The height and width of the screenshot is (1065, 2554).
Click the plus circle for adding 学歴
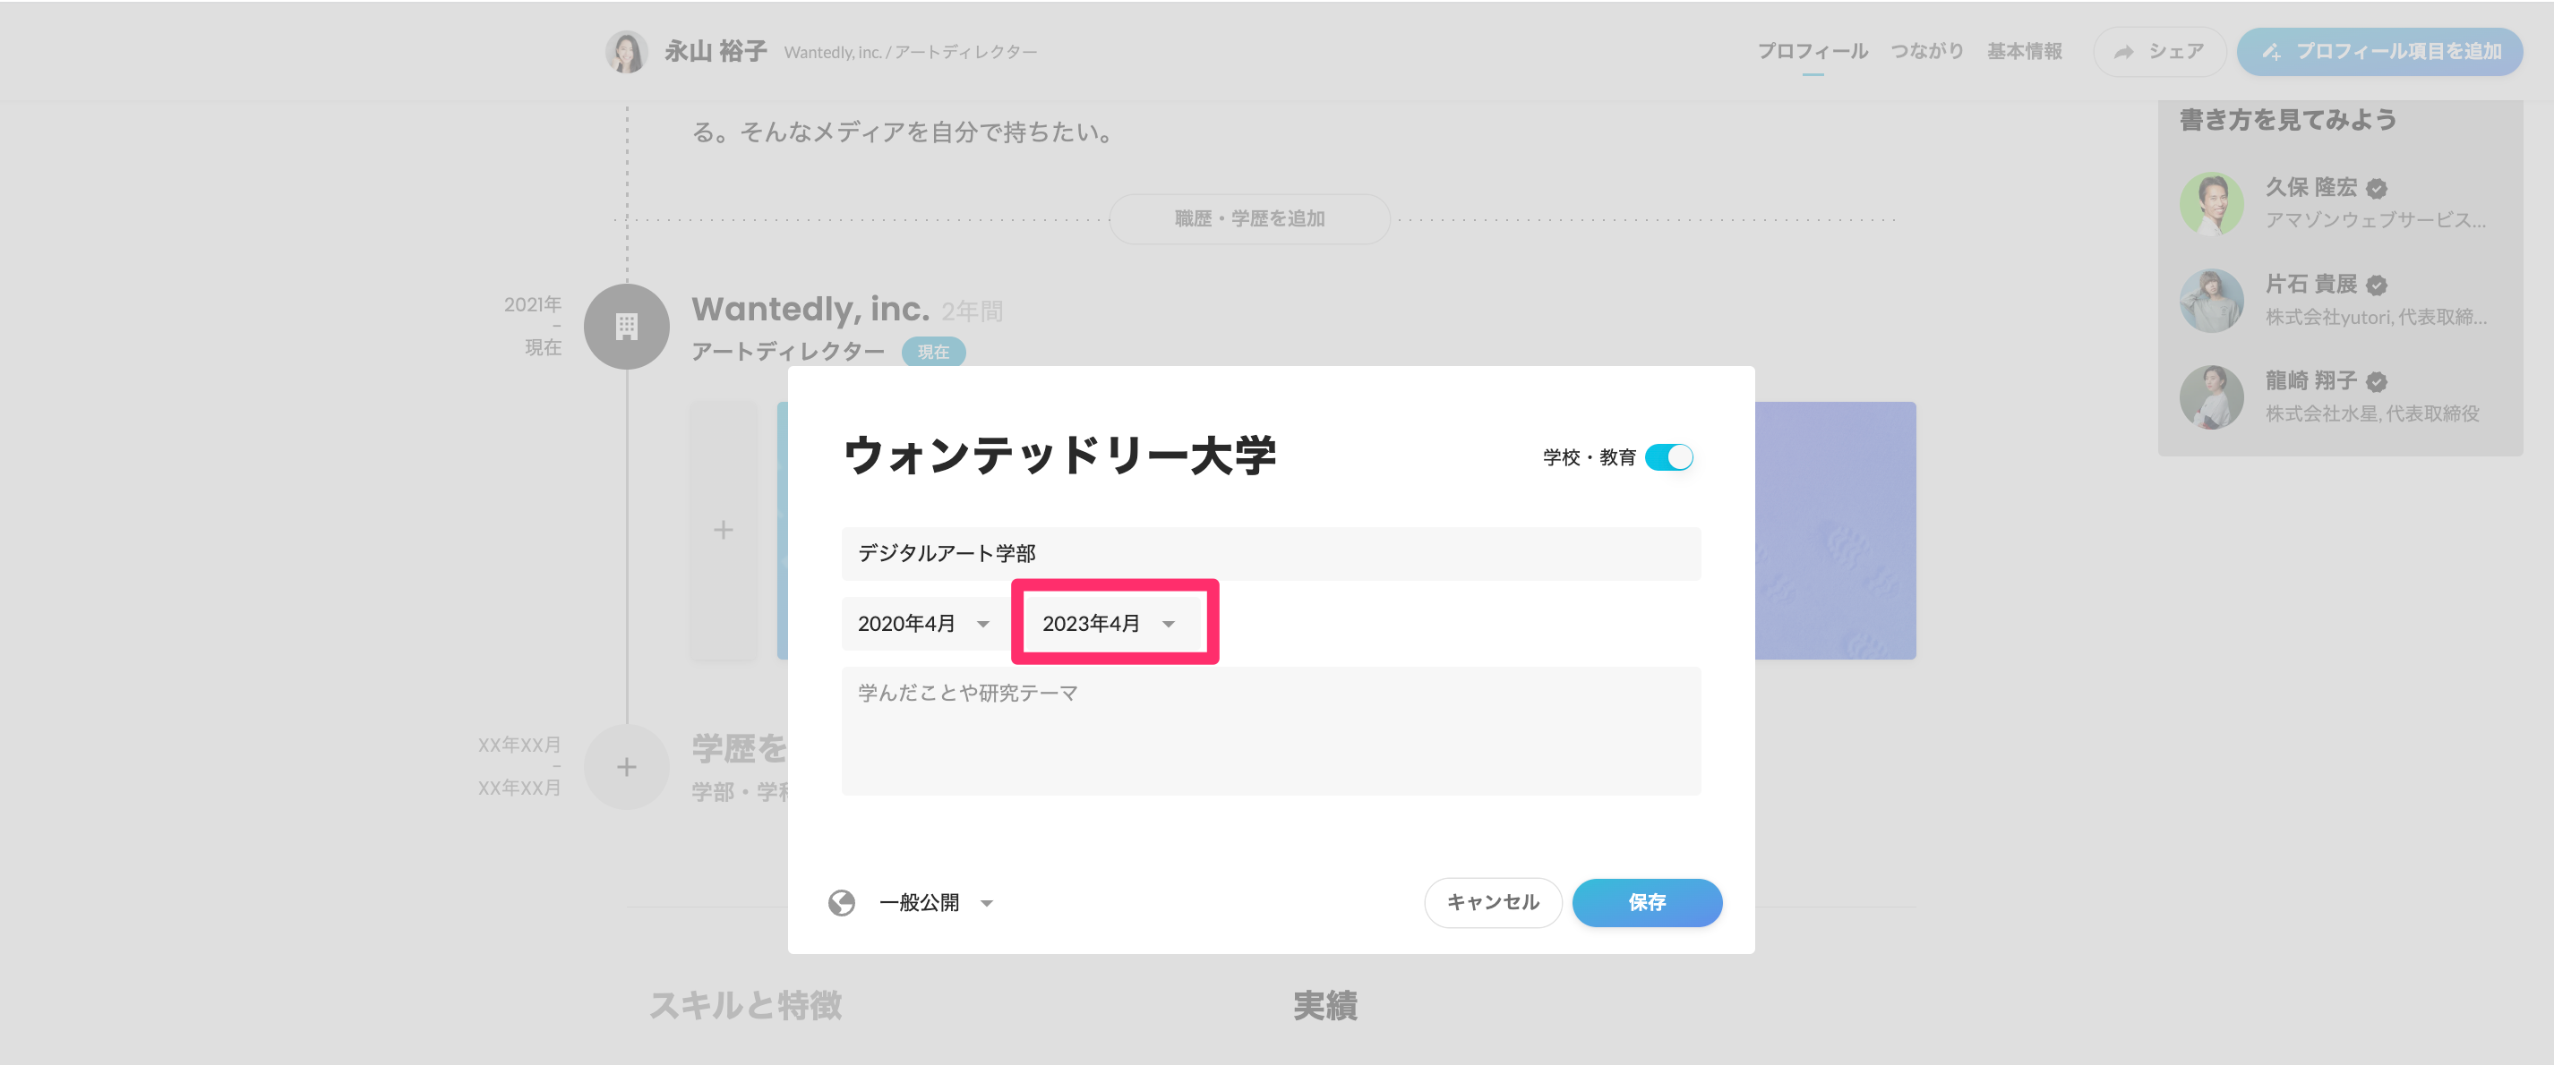(x=627, y=767)
